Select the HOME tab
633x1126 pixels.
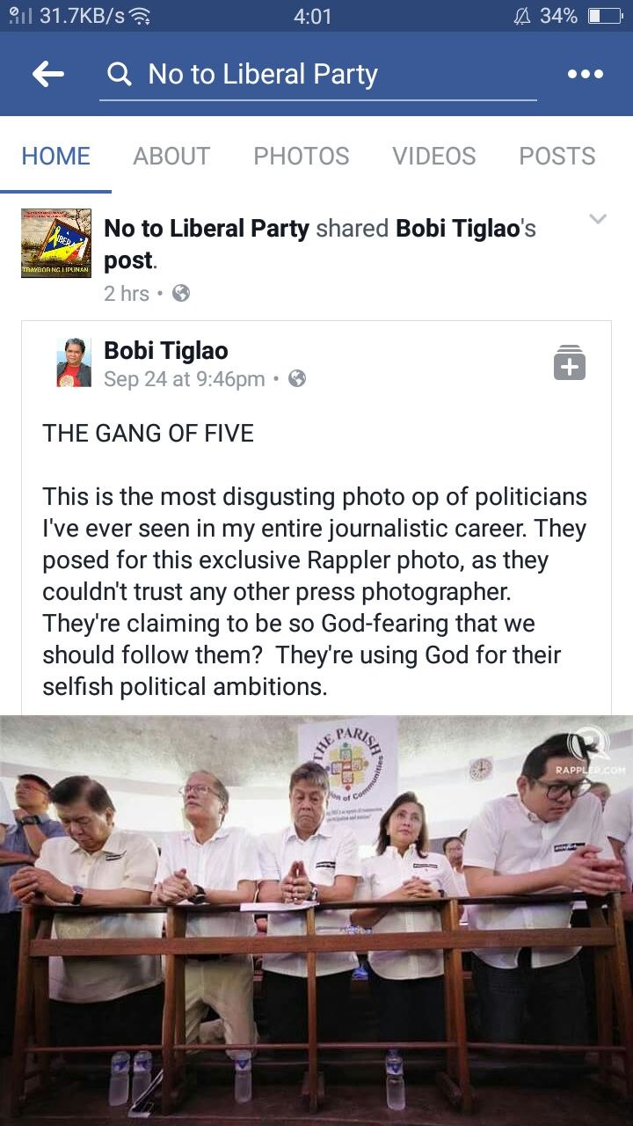click(56, 156)
